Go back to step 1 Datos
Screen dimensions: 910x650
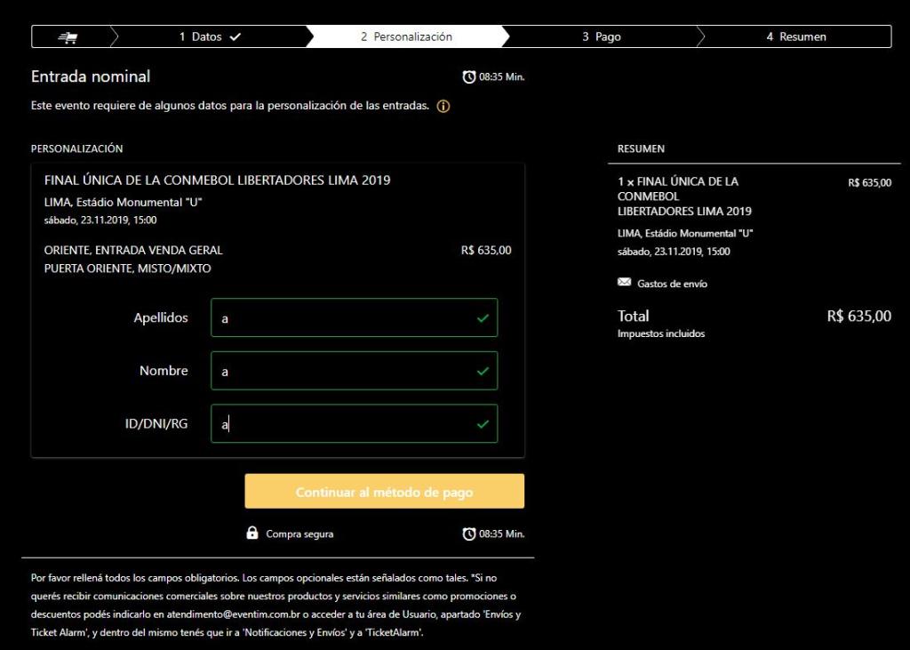[210, 36]
